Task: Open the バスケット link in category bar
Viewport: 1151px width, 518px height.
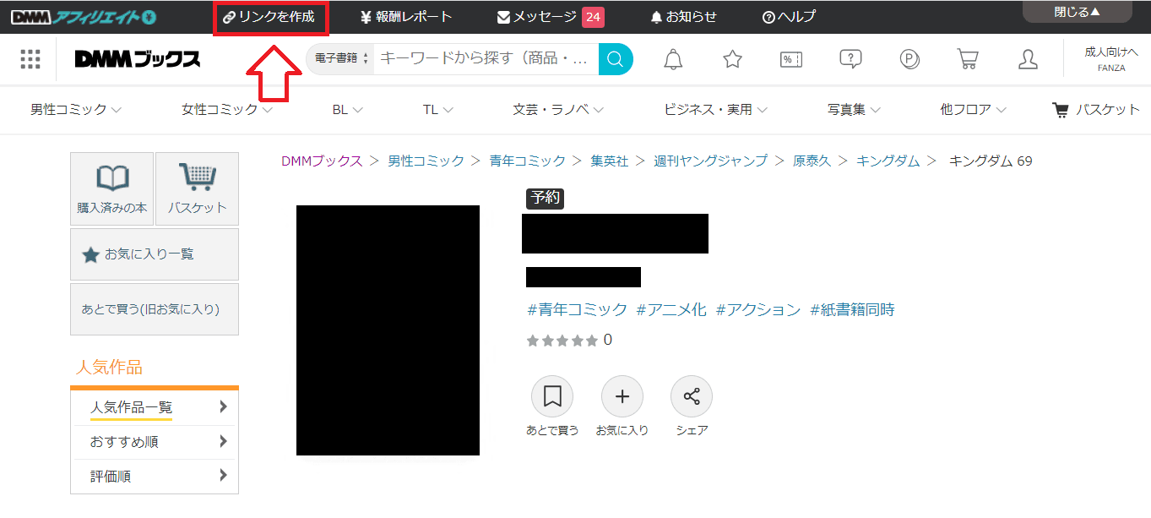Action: [1096, 109]
